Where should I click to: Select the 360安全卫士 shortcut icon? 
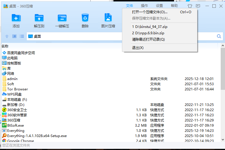click(4, 110)
